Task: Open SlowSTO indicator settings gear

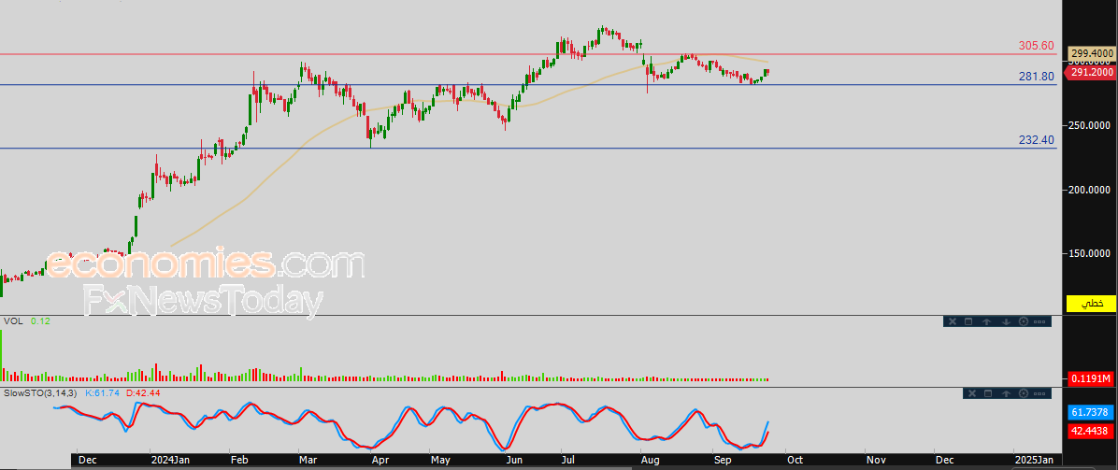Action: point(1024,393)
